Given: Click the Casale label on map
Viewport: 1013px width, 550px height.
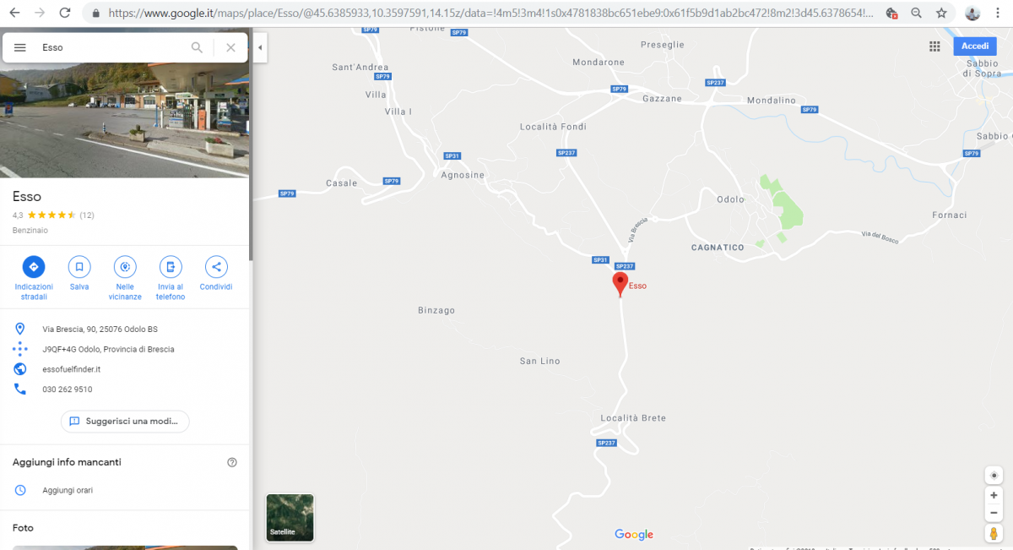Looking at the screenshot, I should point(342,183).
